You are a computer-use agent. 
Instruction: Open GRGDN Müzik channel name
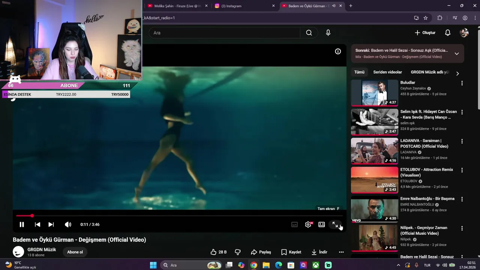pyautogui.click(x=42, y=250)
